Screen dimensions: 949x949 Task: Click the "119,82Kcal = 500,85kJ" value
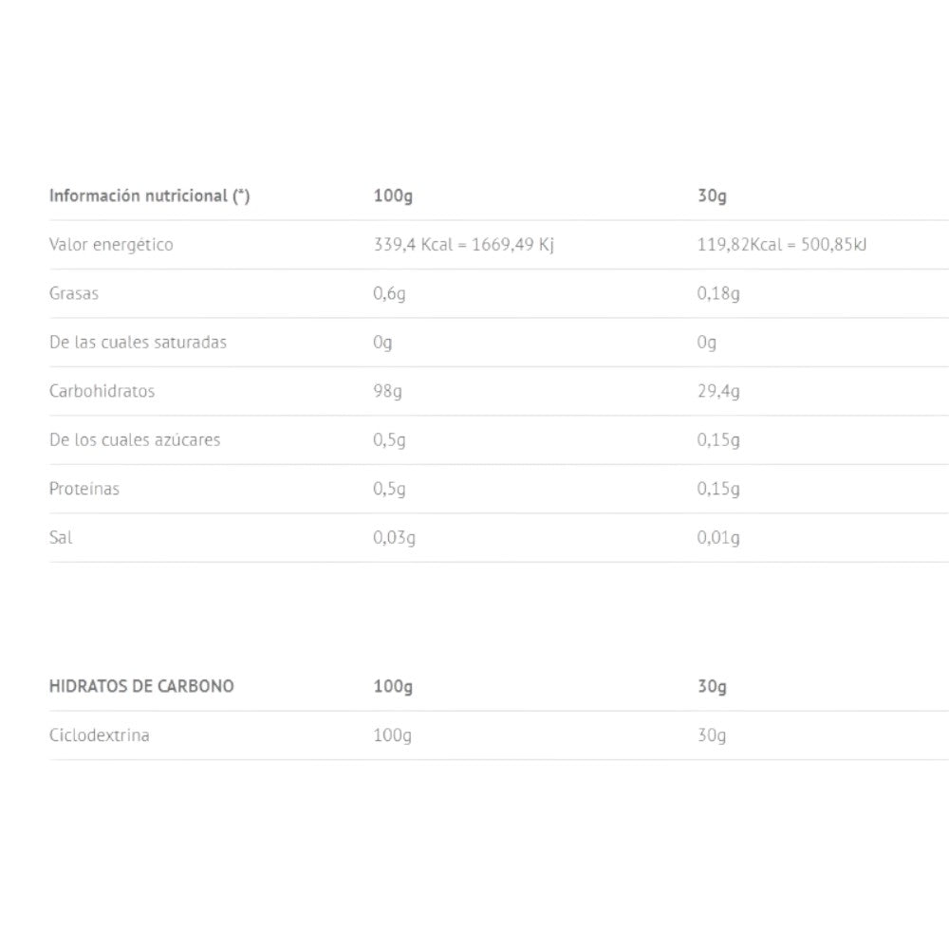pos(782,245)
